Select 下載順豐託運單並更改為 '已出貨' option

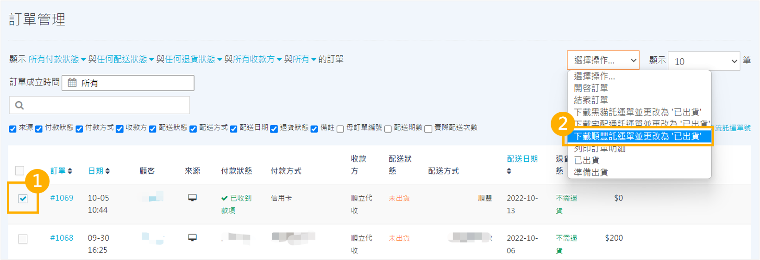[637, 136]
